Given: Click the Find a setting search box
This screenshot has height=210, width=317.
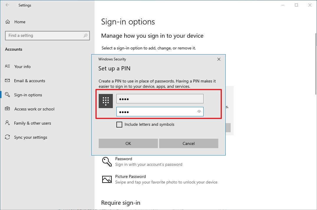Looking at the screenshot, I should [44, 36].
